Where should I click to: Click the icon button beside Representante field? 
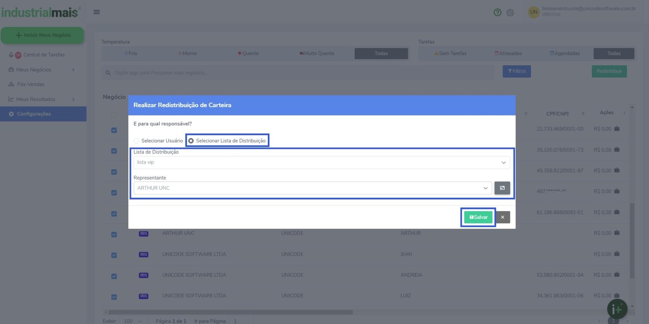coord(502,188)
